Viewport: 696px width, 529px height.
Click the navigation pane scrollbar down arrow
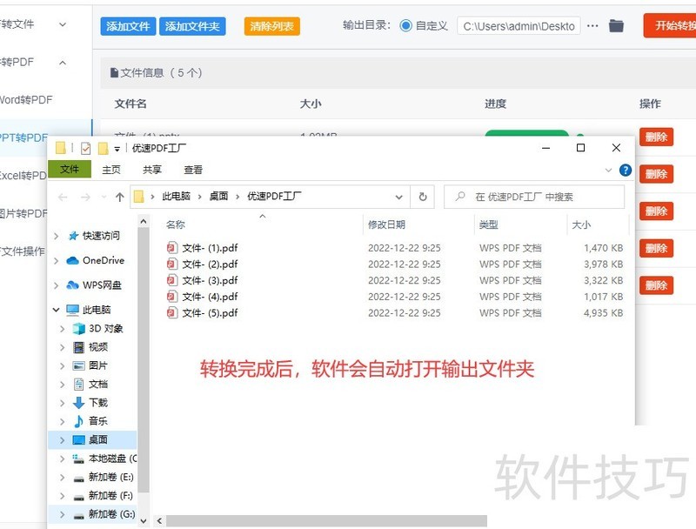(144, 521)
